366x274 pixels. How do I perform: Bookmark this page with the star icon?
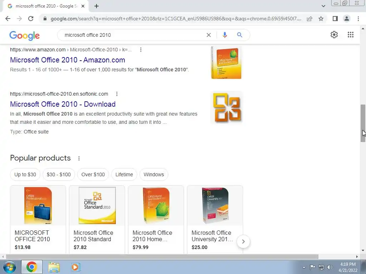pos(321,19)
